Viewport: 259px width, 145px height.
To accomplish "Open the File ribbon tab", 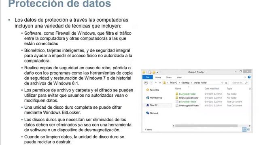I will 148,77.
